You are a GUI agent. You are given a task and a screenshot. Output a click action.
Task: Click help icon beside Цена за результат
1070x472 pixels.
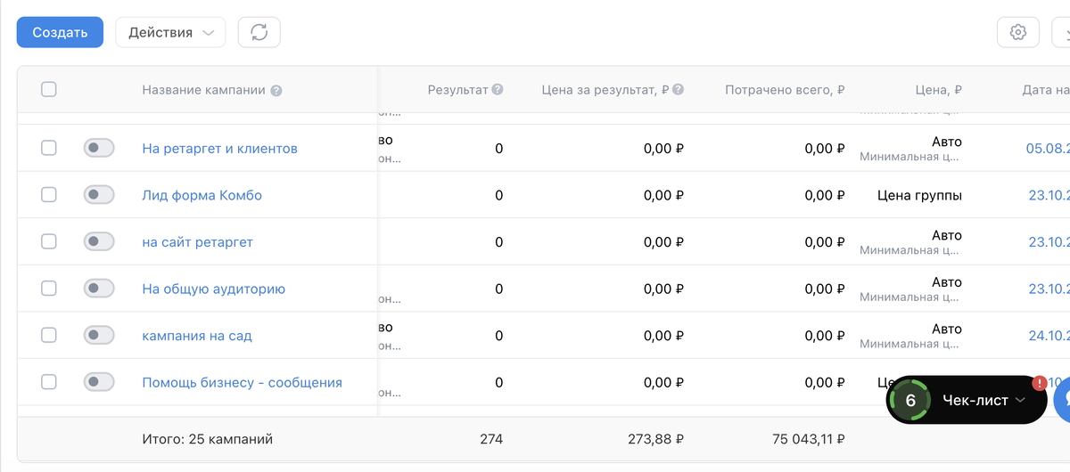(679, 89)
